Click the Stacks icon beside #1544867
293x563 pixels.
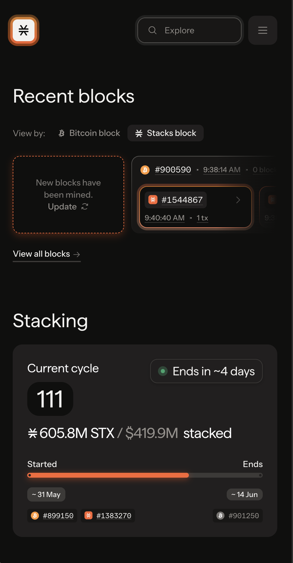(x=153, y=200)
